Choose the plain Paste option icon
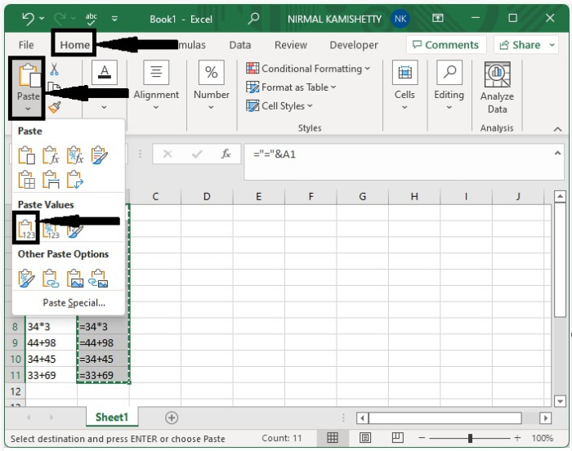The width and height of the screenshot is (572, 451). point(27,155)
